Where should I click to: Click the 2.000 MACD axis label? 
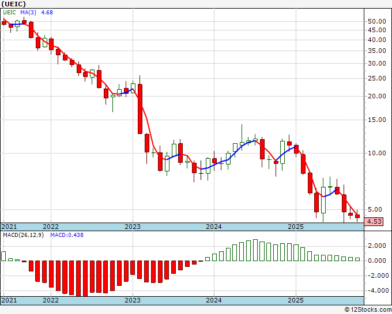click(377, 246)
